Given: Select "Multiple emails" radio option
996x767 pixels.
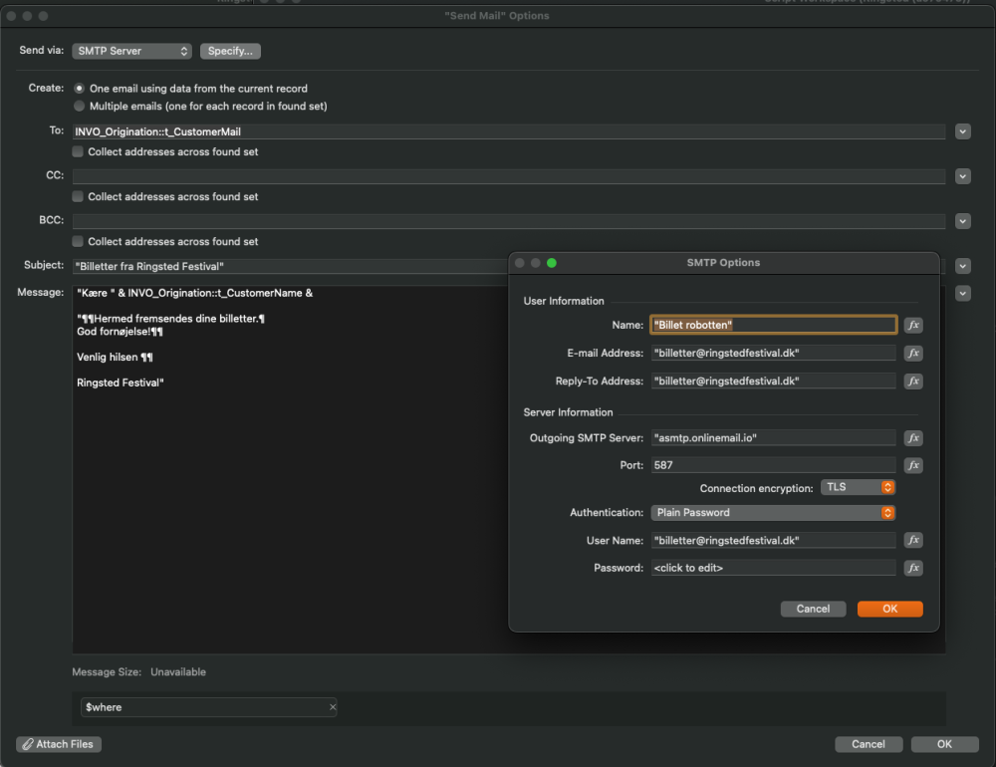Looking at the screenshot, I should click(79, 106).
